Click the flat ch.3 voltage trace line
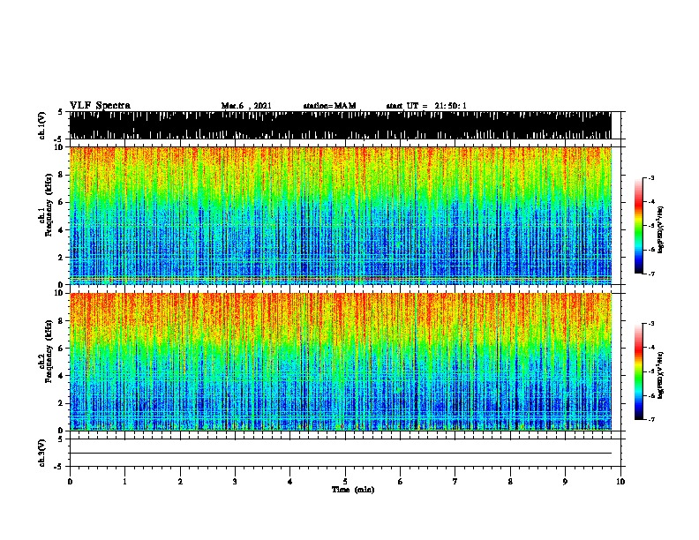 coord(340,454)
